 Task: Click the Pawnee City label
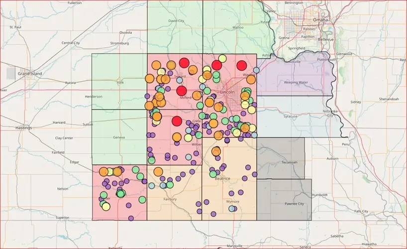(x=294, y=204)
